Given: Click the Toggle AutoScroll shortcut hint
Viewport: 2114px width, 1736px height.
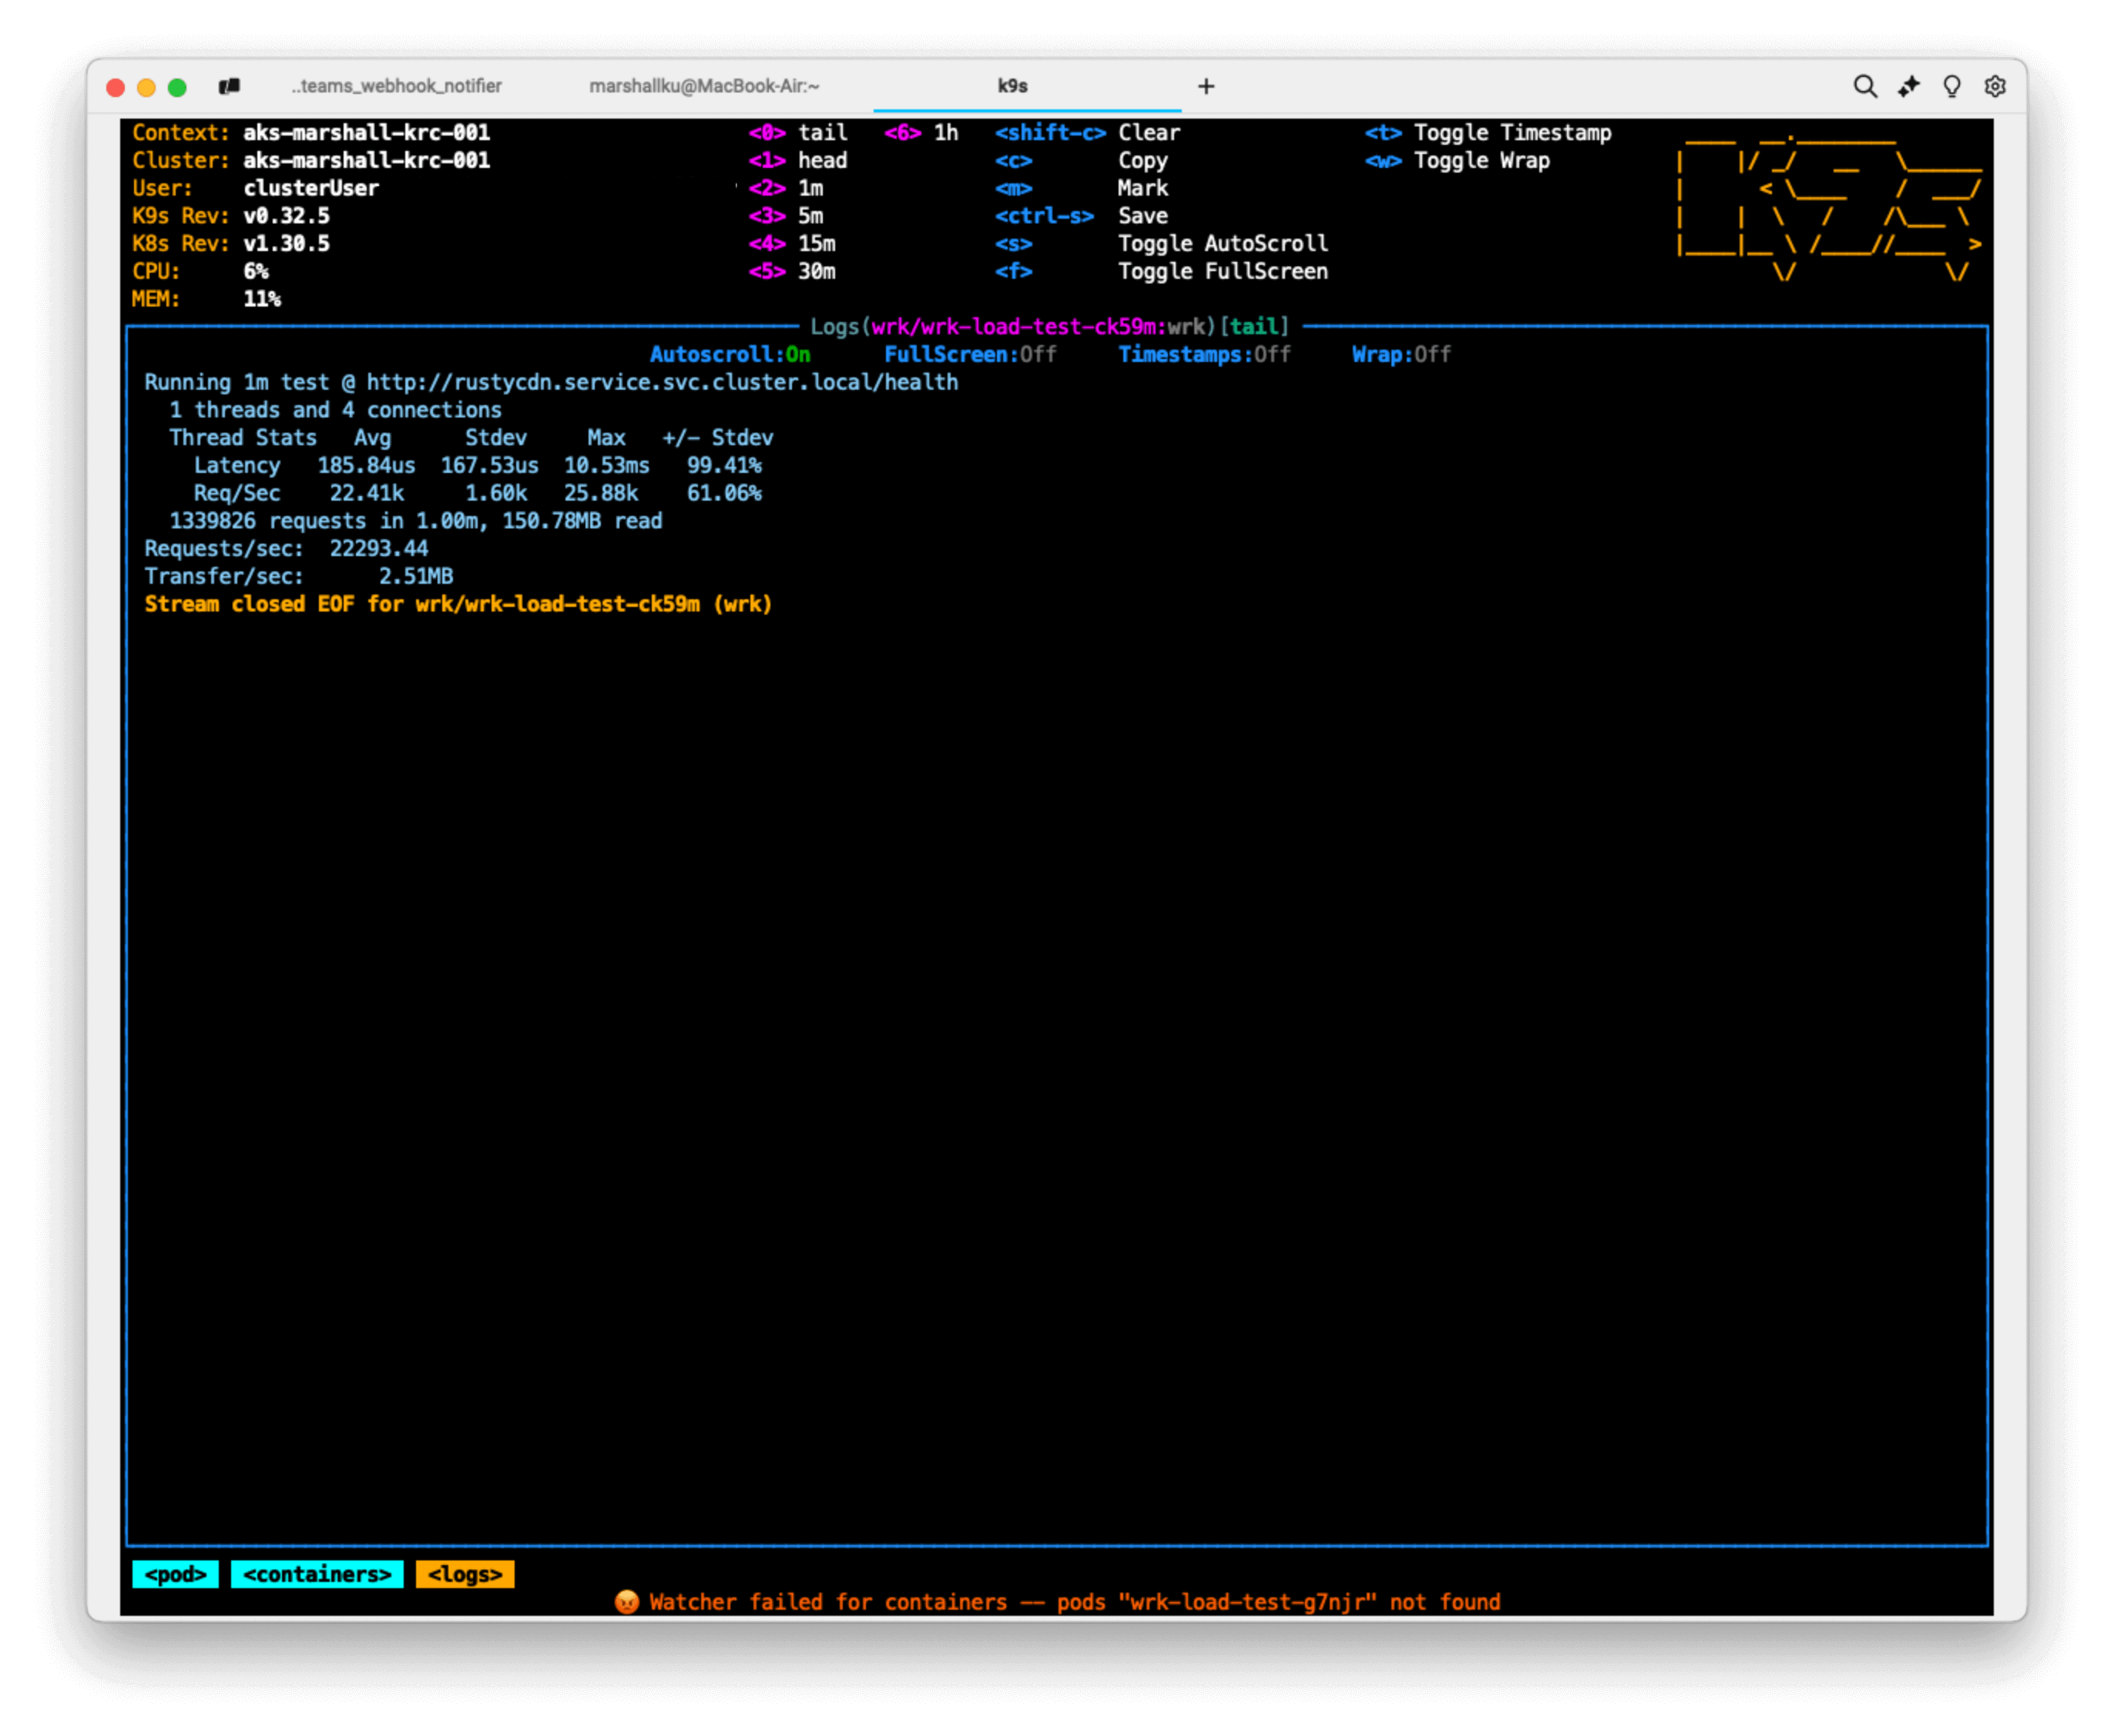Looking at the screenshot, I should click(x=1222, y=244).
